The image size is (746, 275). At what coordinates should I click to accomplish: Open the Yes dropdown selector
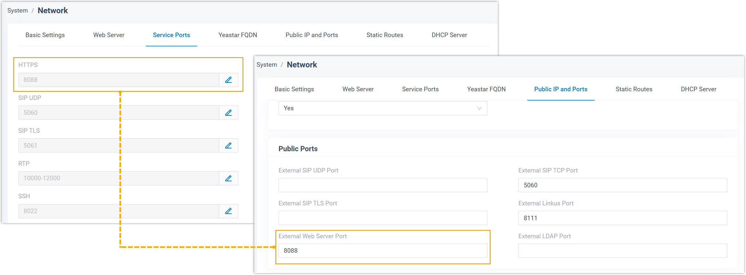pos(383,108)
